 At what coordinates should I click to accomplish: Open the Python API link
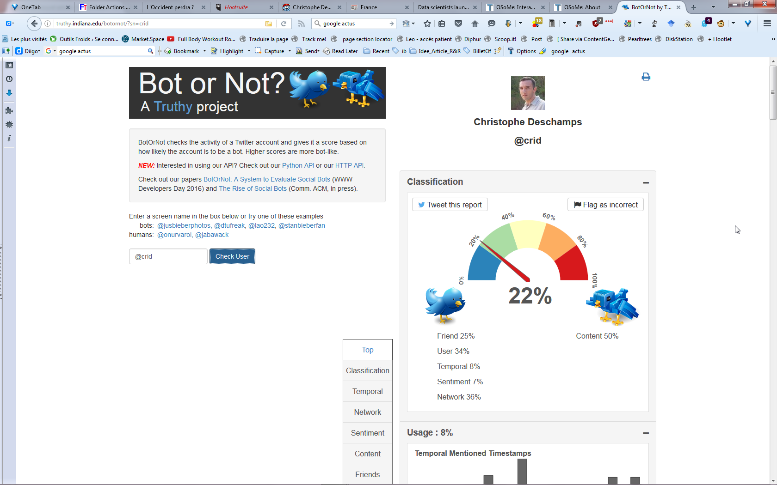coord(298,165)
